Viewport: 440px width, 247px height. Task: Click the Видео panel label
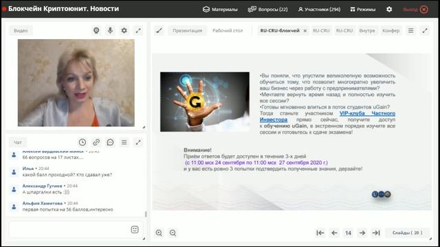click(x=21, y=30)
